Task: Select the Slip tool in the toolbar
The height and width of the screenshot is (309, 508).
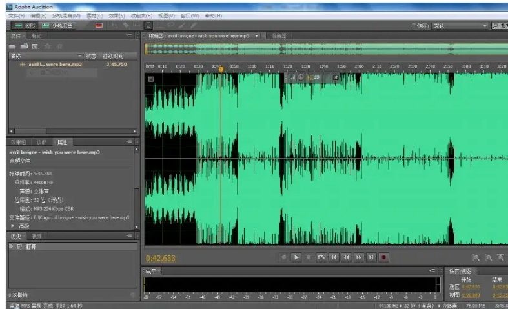Action: pos(137,25)
